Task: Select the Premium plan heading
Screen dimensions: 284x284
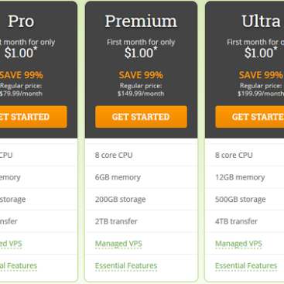Action: 141,21
